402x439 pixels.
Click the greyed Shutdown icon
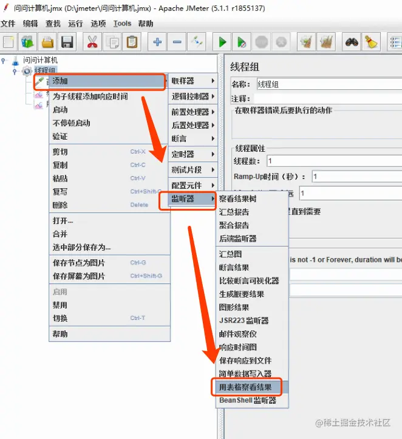[281, 43]
